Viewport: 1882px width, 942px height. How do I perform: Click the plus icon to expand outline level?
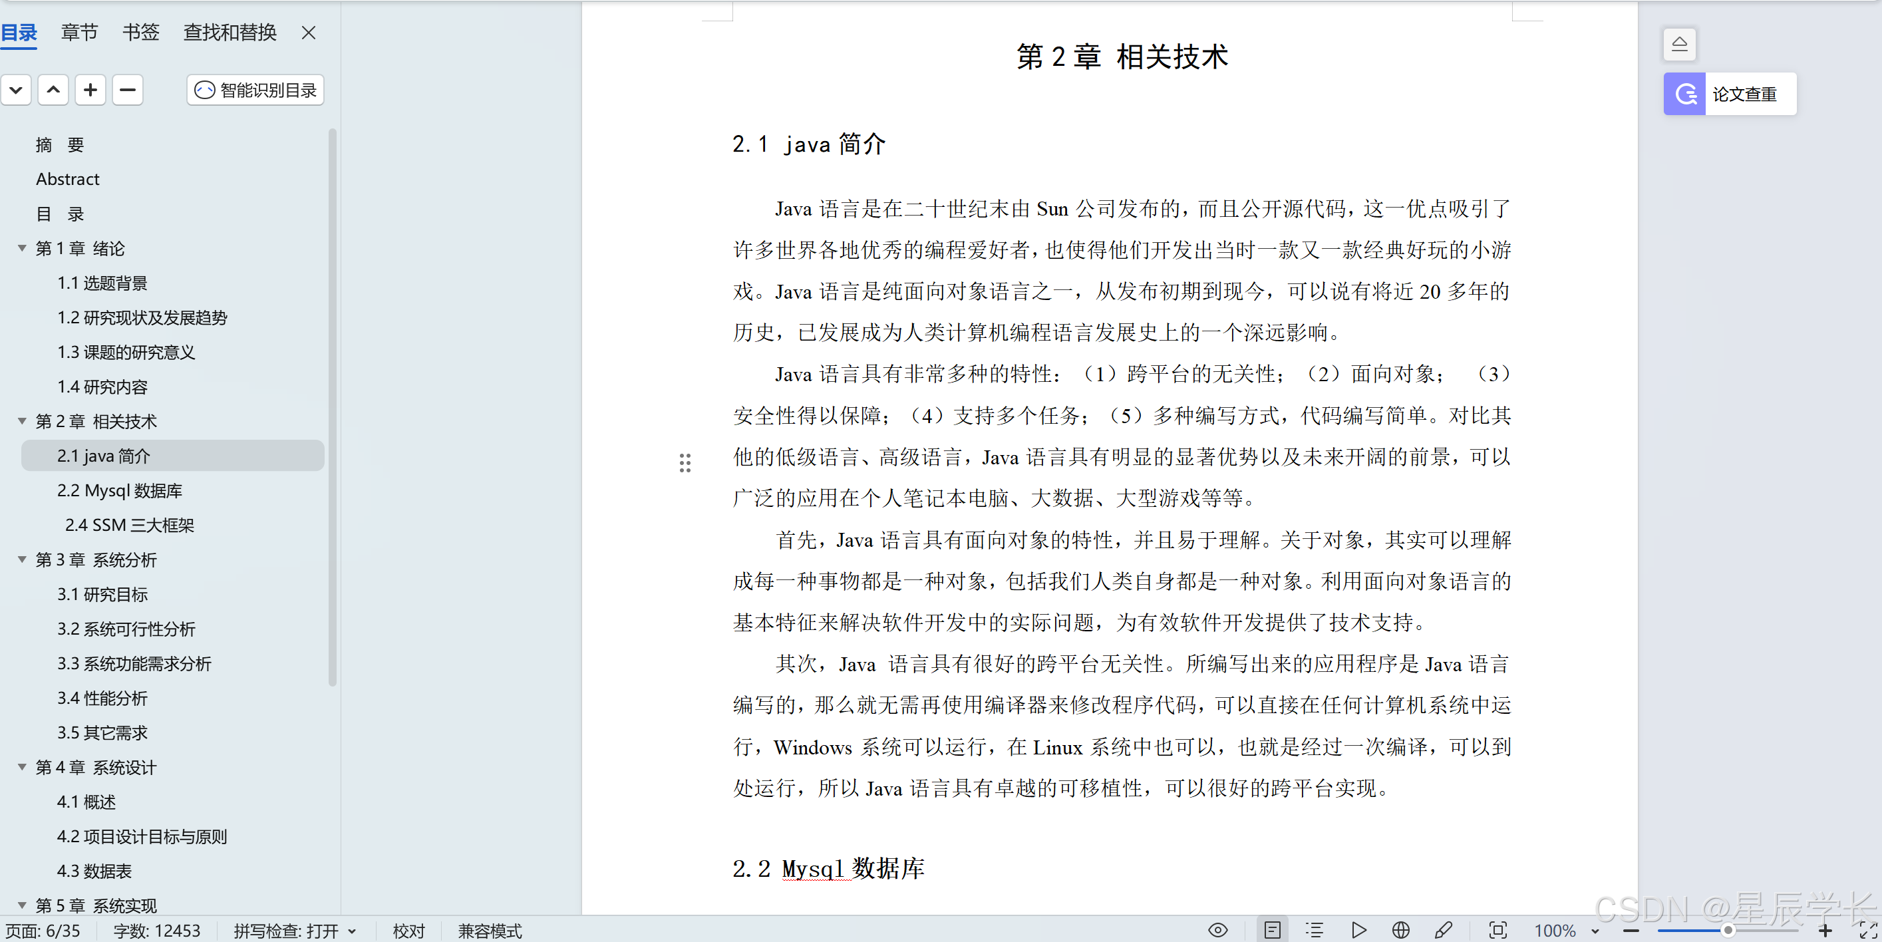[x=90, y=90]
